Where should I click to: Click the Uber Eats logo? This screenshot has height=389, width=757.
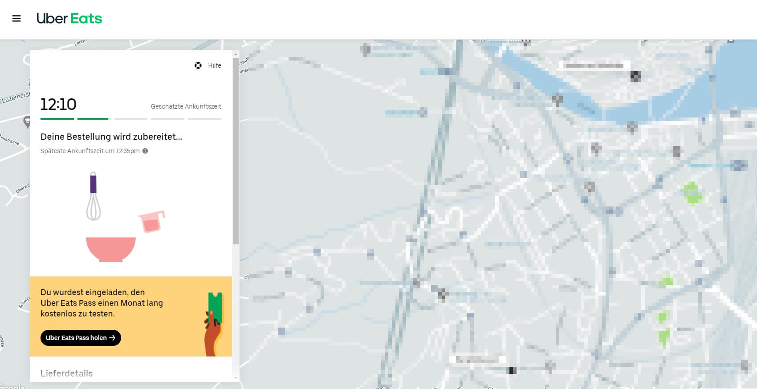(x=69, y=19)
